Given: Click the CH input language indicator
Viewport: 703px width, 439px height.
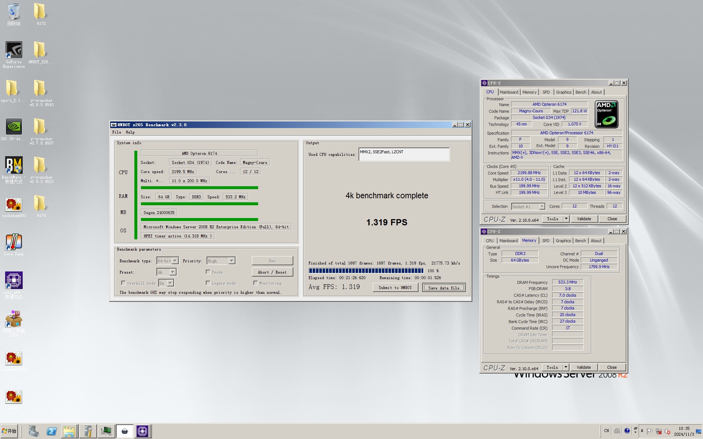Looking at the screenshot, I should [607, 431].
